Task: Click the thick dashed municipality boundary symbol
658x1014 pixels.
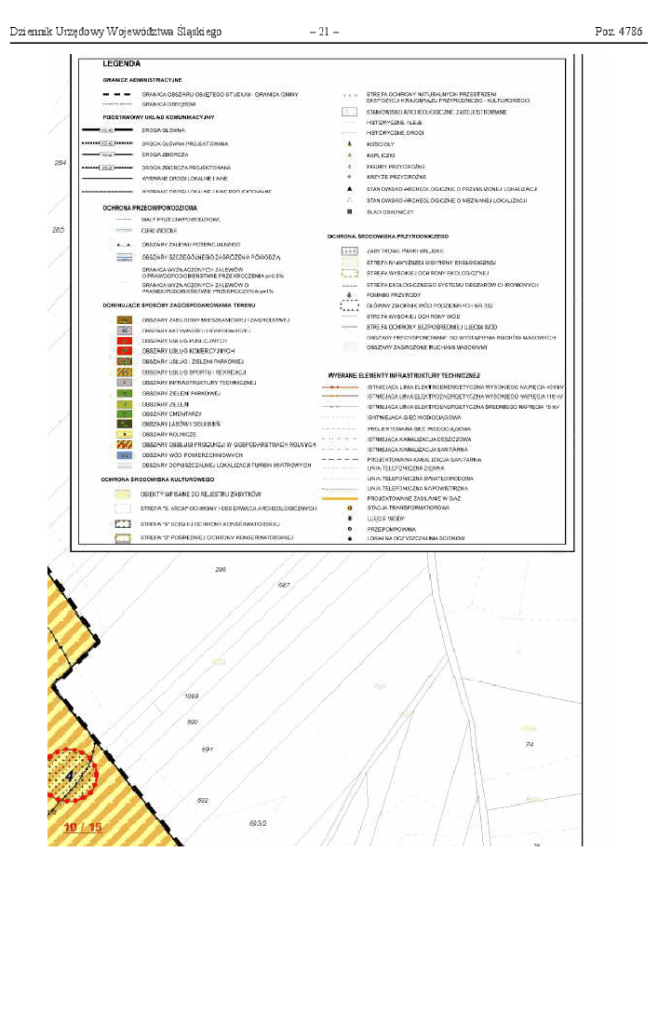Action: pyautogui.click(x=117, y=94)
